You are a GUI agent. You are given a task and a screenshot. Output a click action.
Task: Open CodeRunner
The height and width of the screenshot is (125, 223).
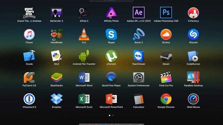193,56
